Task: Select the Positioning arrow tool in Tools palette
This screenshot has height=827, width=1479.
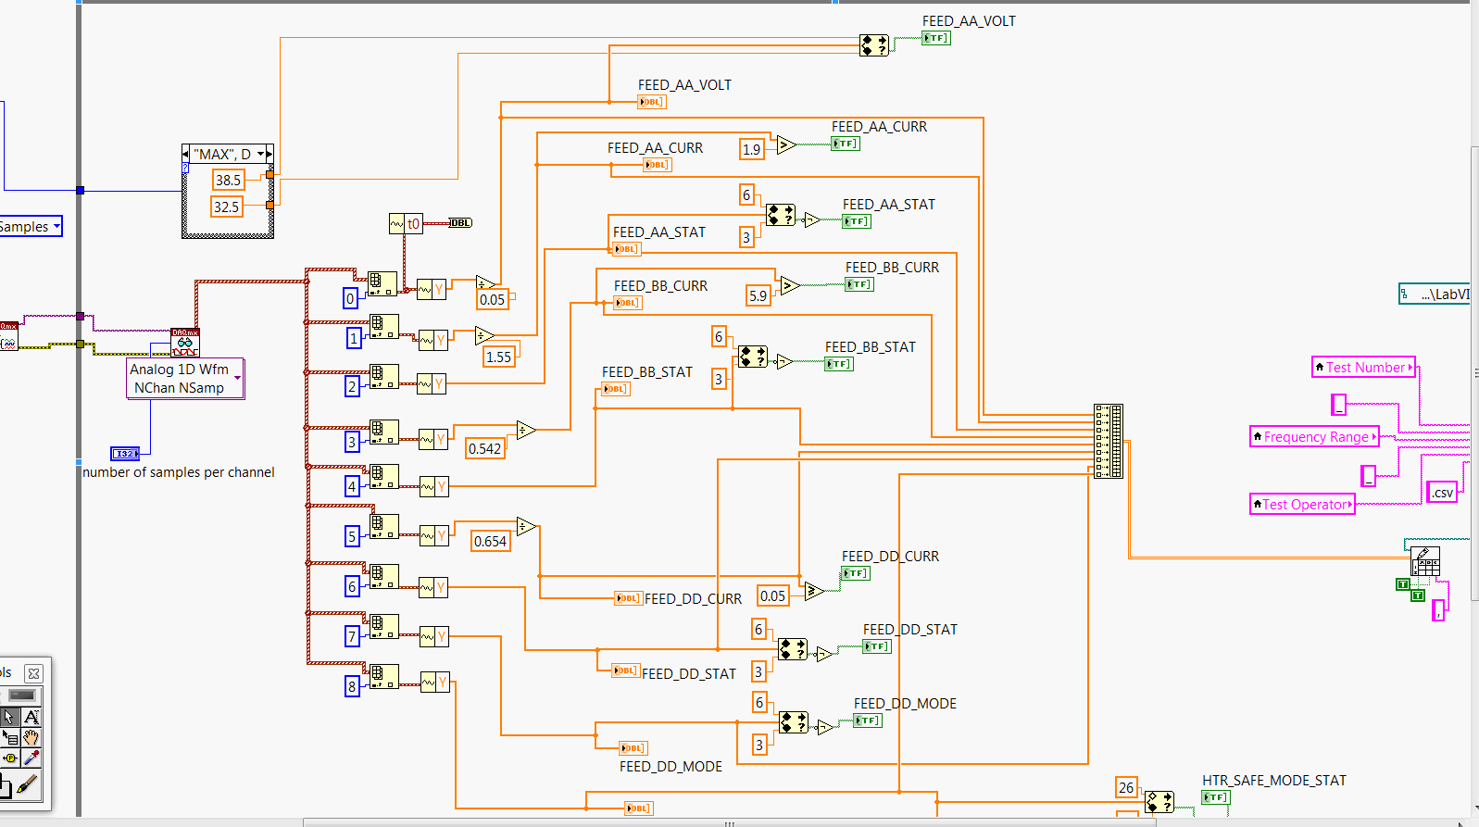Action: (9, 717)
